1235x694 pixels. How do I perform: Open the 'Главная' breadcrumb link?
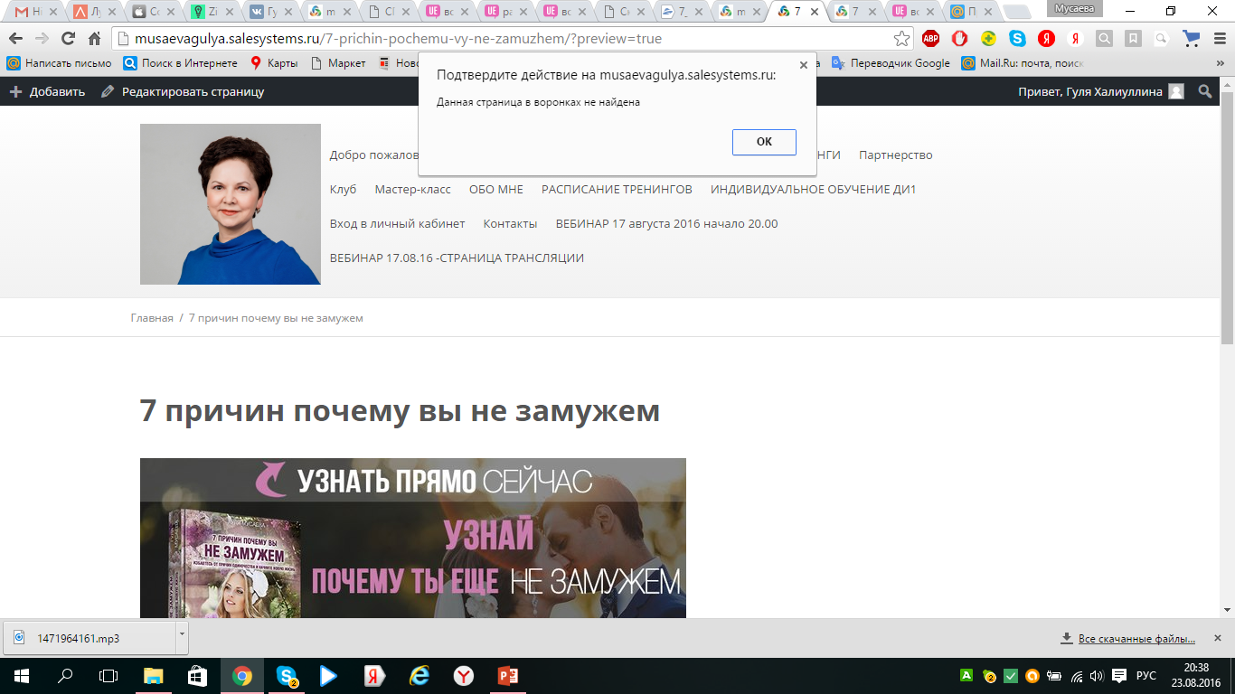(152, 318)
